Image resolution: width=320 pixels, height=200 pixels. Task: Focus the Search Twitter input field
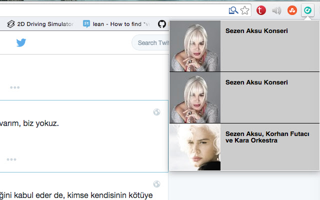tap(150, 42)
